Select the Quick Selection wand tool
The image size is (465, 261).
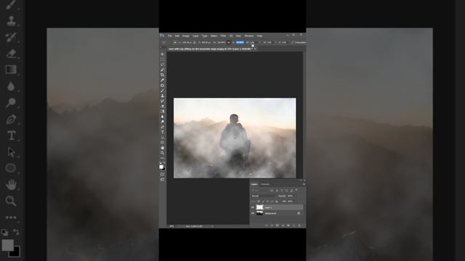coord(162,70)
